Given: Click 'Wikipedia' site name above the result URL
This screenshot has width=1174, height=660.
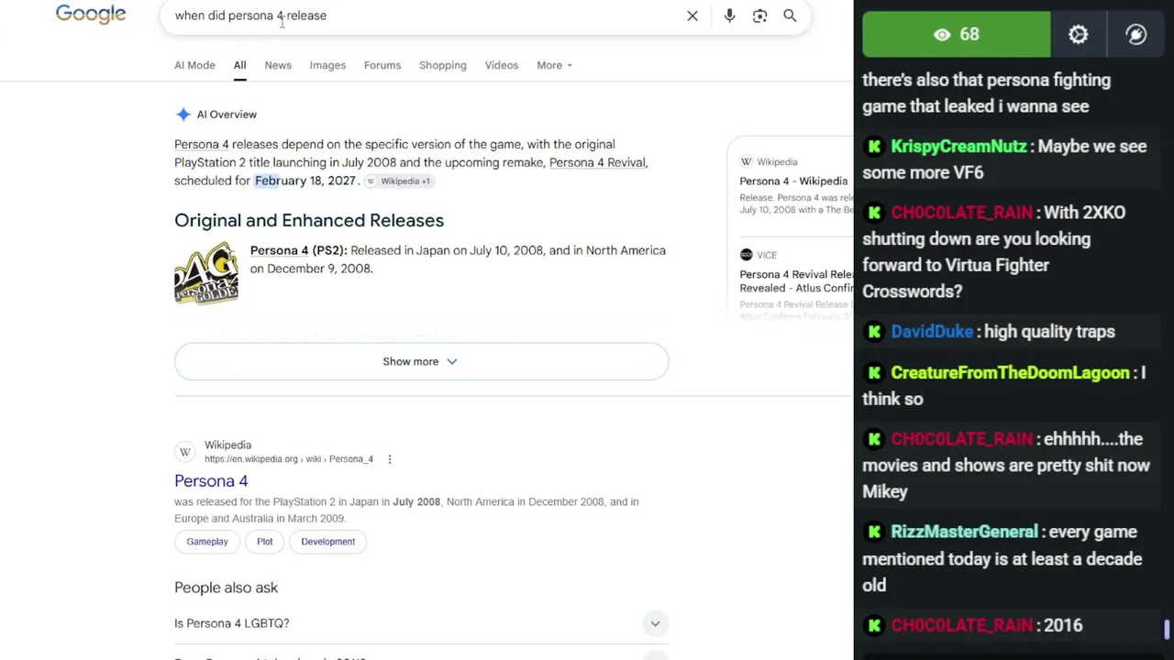Looking at the screenshot, I should 227,445.
